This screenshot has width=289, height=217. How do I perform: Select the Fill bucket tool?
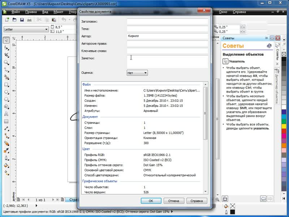tap(6, 166)
